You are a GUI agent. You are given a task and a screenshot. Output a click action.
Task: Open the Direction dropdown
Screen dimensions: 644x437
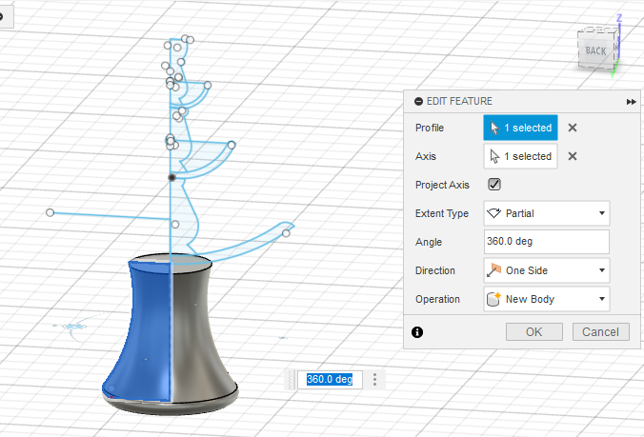click(x=547, y=270)
